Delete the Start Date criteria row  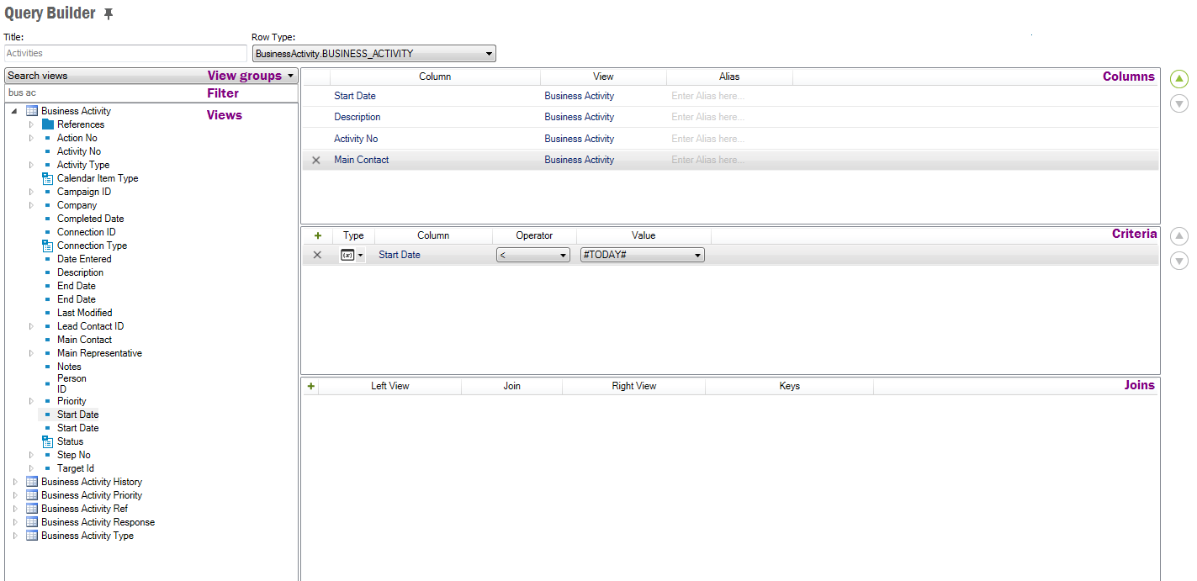click(317, 255)
